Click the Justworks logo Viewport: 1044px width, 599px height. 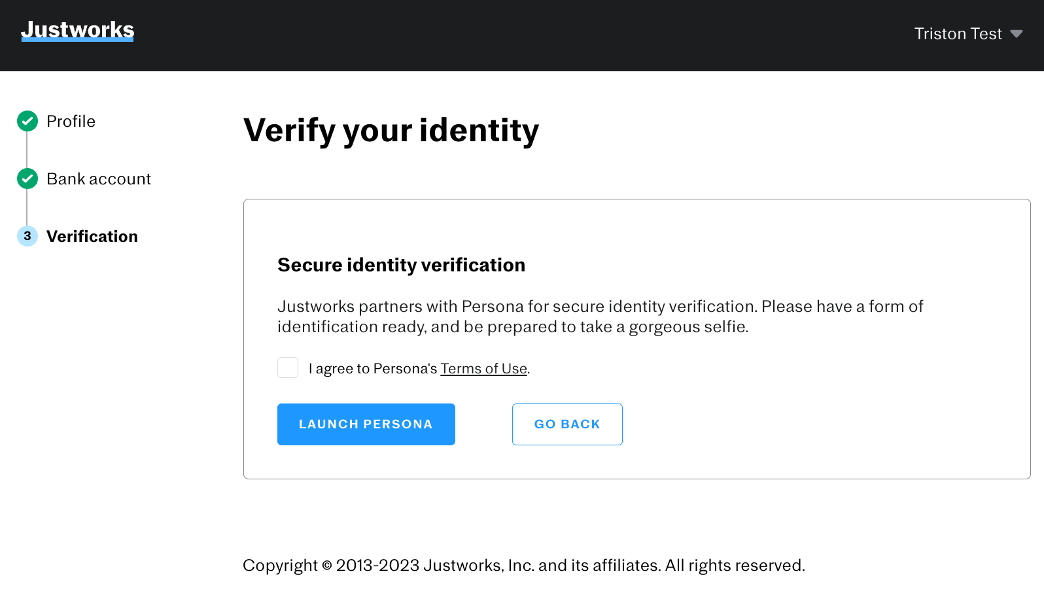[77, 30]
